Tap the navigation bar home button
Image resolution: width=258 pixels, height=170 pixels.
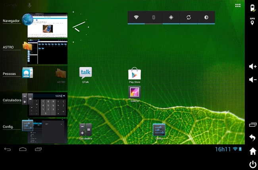23,149
